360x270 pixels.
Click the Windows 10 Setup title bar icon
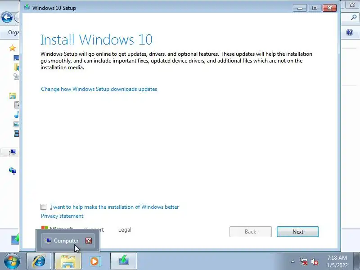(x=27, y=7)
